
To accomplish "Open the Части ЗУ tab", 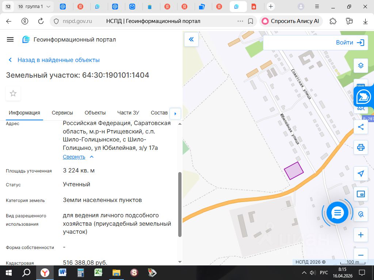I will pyautogui.click(x=128, y=113).
